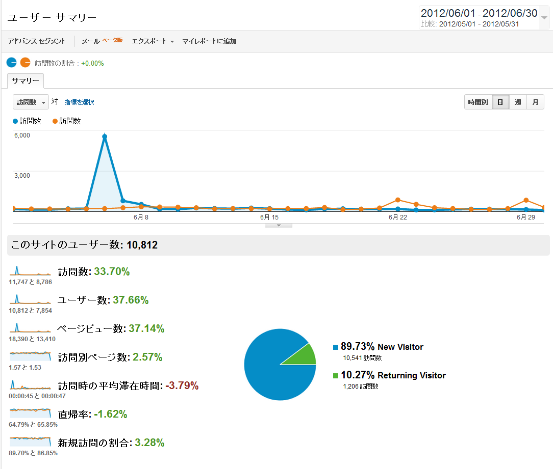
Task: Open the date range dropdown
Action: 544,18
